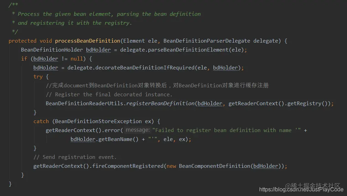
Task: Click the processBeanDefinition method name
Action: [87, 41]
